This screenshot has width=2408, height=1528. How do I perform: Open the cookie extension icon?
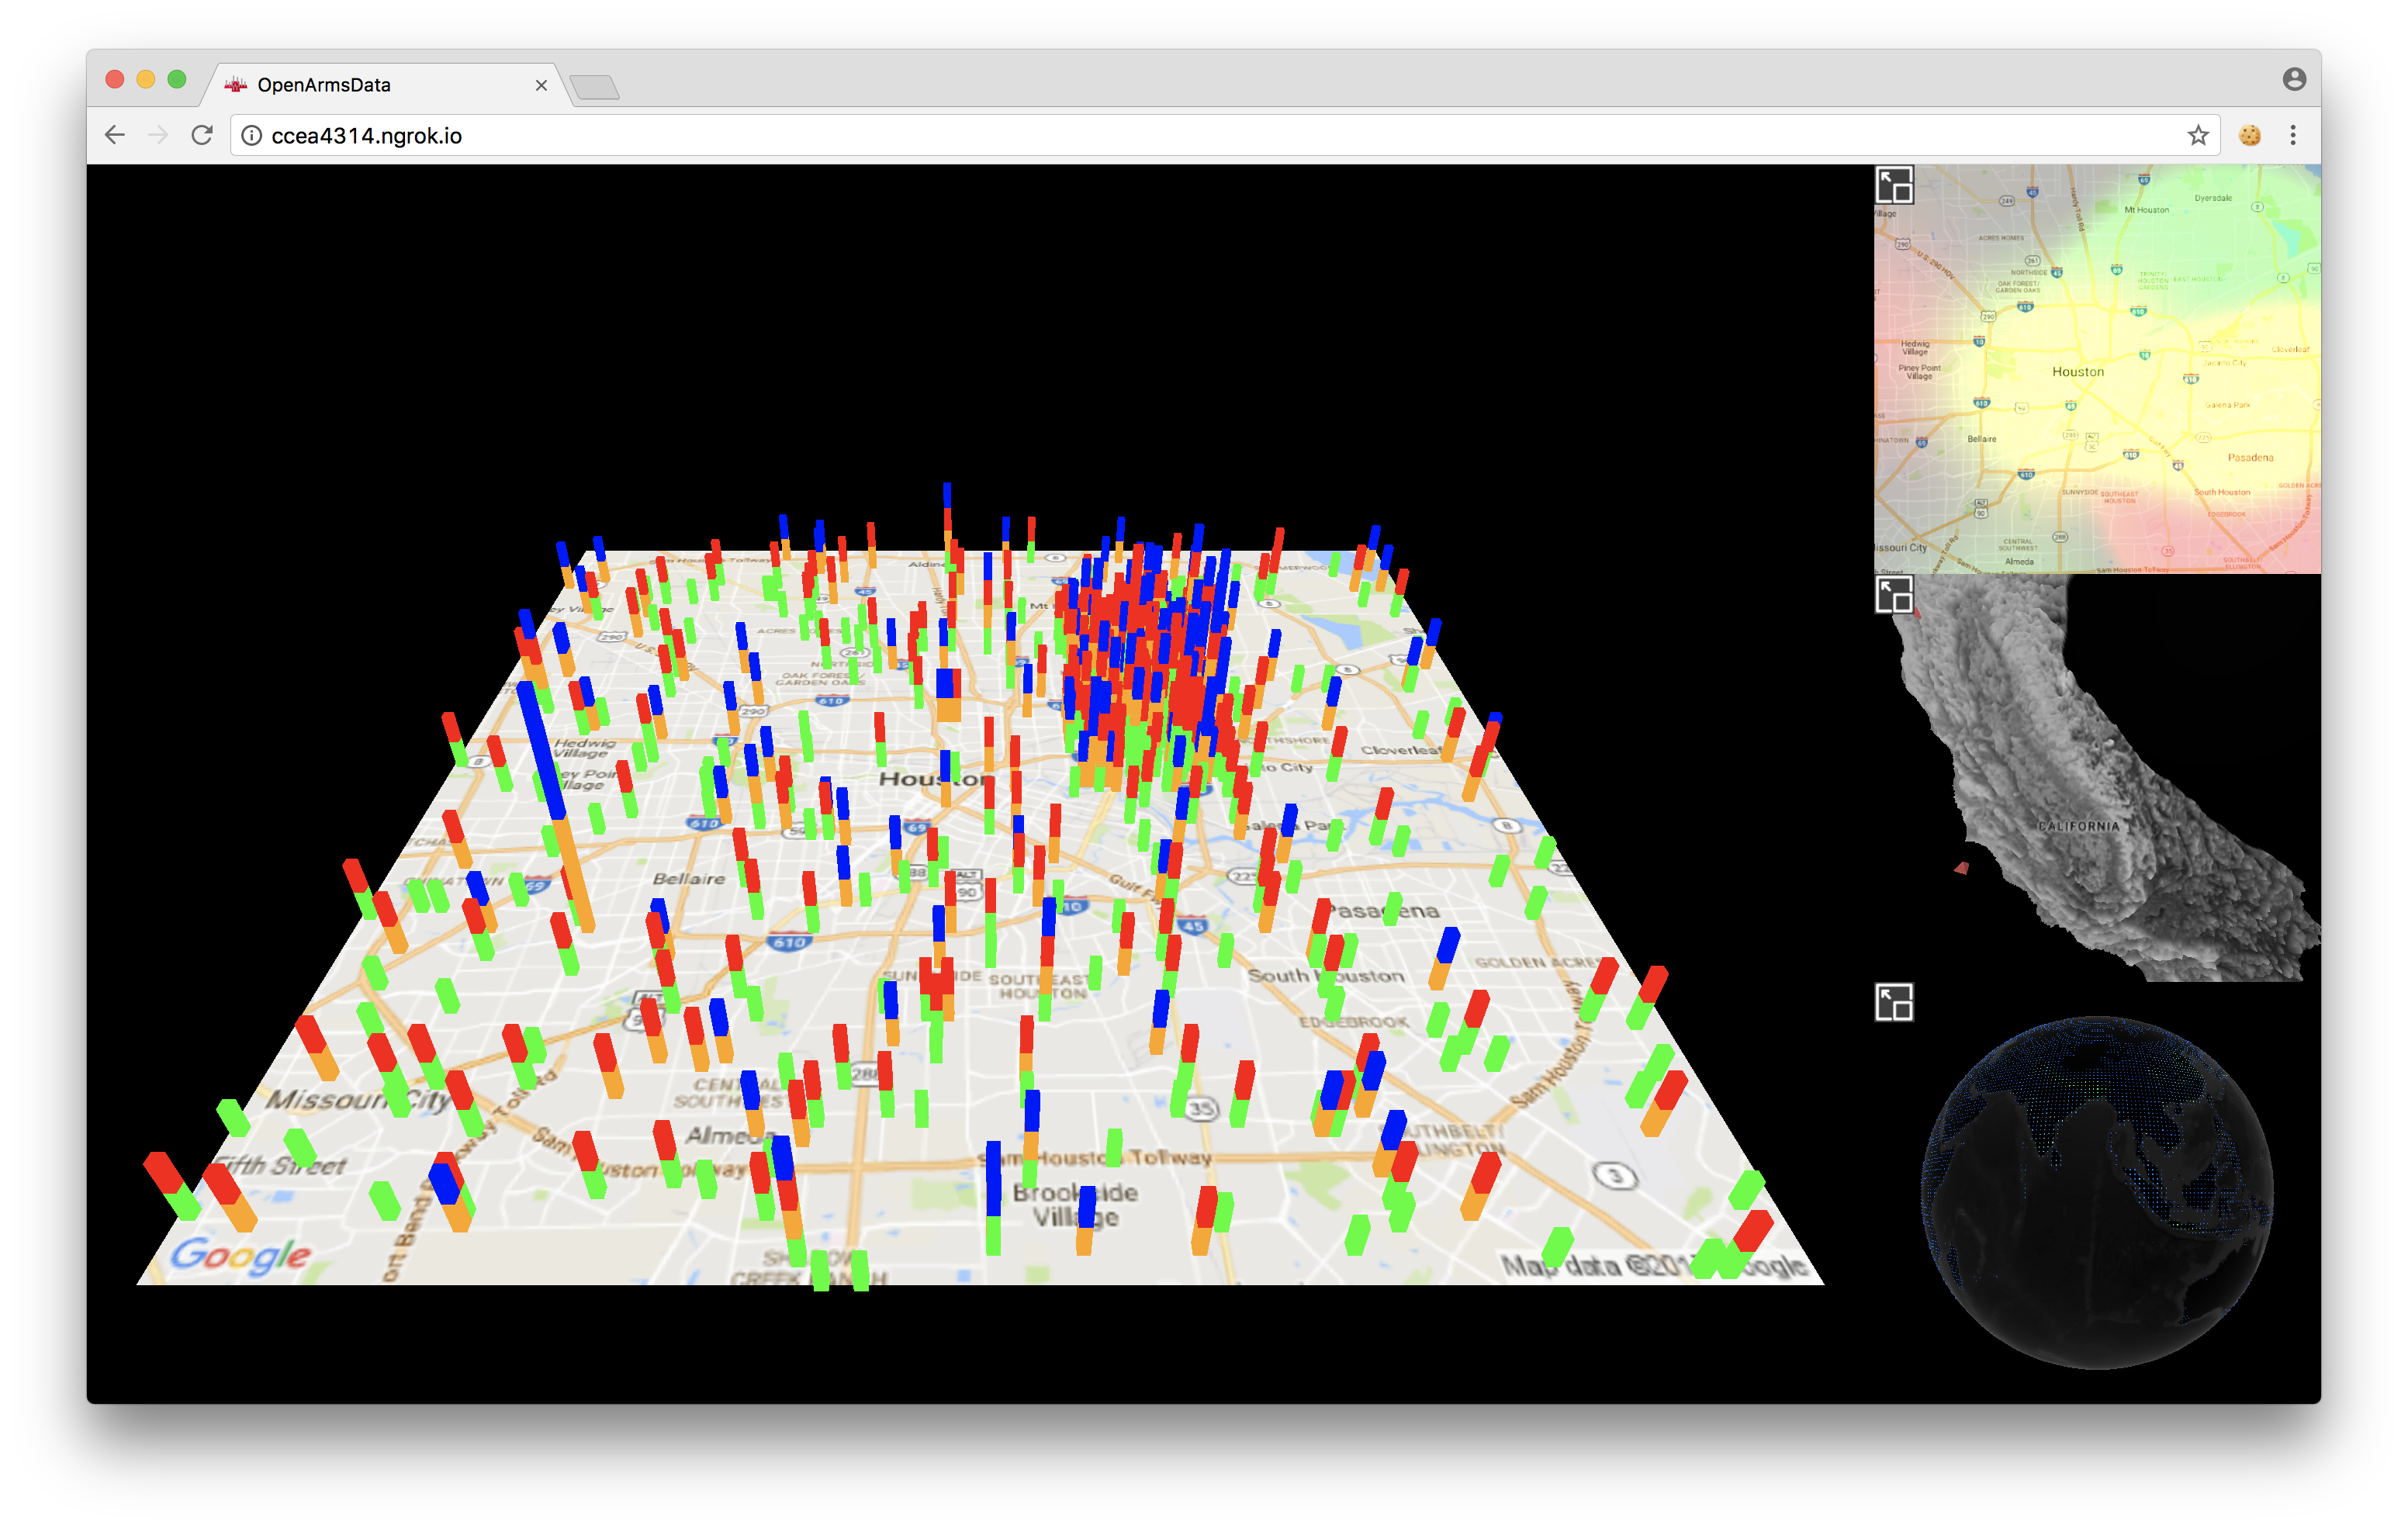[2249, 135]
